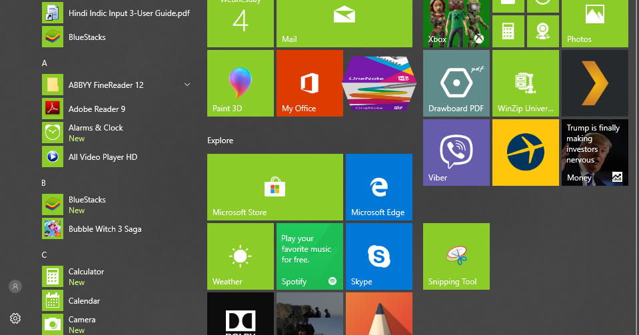Screen dimensions: 639x335
Task: Expand the ABBYY FineReader 12 folder chevron
Action: pos(187,85)
